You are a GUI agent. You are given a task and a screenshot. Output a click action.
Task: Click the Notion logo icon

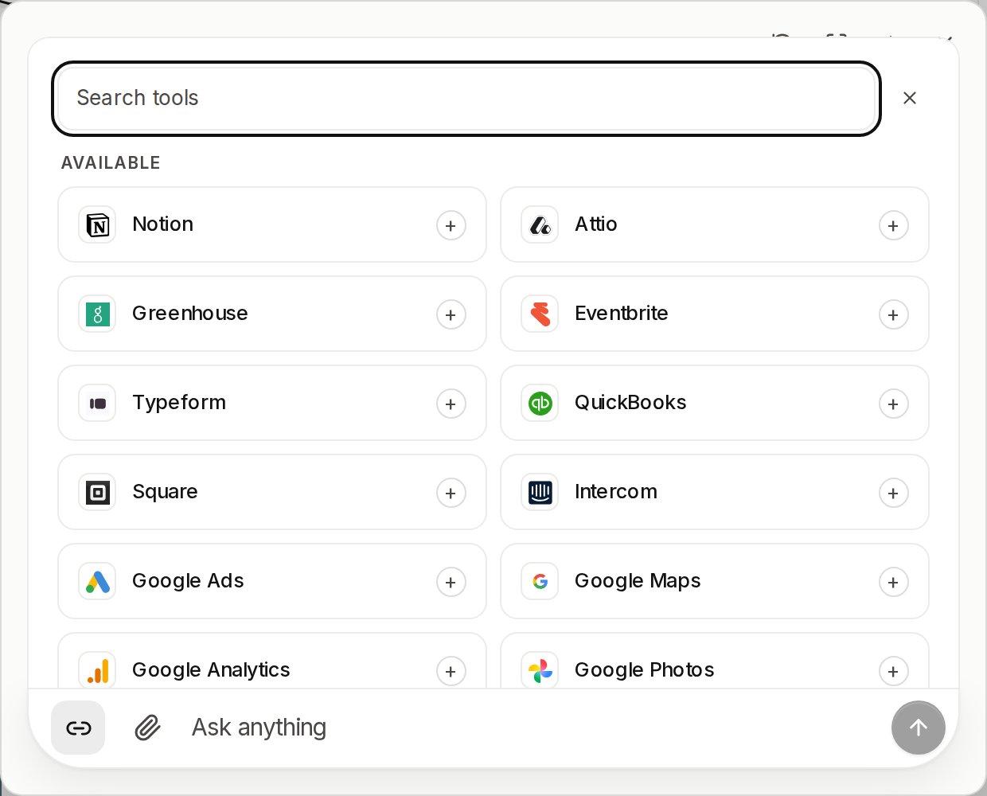98,225
